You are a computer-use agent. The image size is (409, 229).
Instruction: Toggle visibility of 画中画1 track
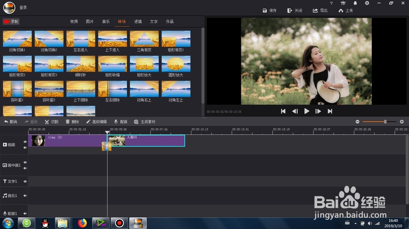[25, 163]
